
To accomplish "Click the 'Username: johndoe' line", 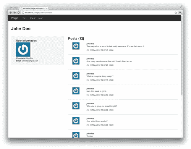I will pos(24,58).
